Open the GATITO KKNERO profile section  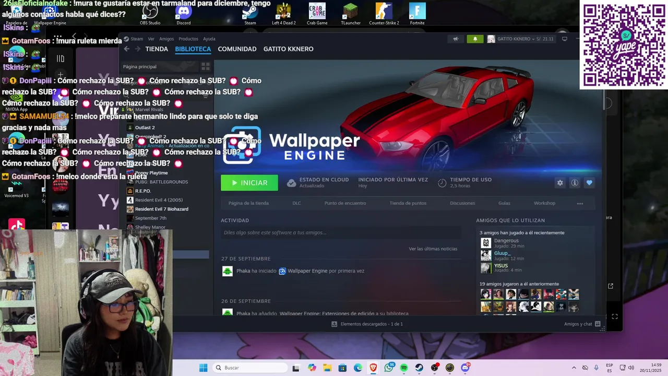coord(289,49)
